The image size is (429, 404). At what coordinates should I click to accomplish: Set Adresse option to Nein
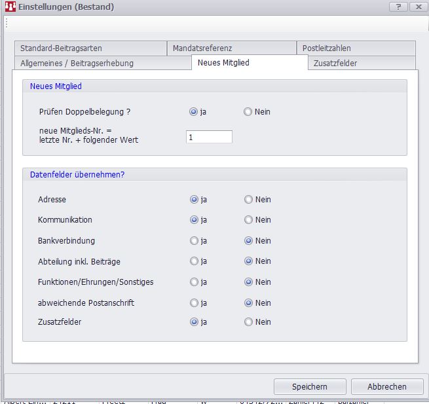tap(248, 200)
